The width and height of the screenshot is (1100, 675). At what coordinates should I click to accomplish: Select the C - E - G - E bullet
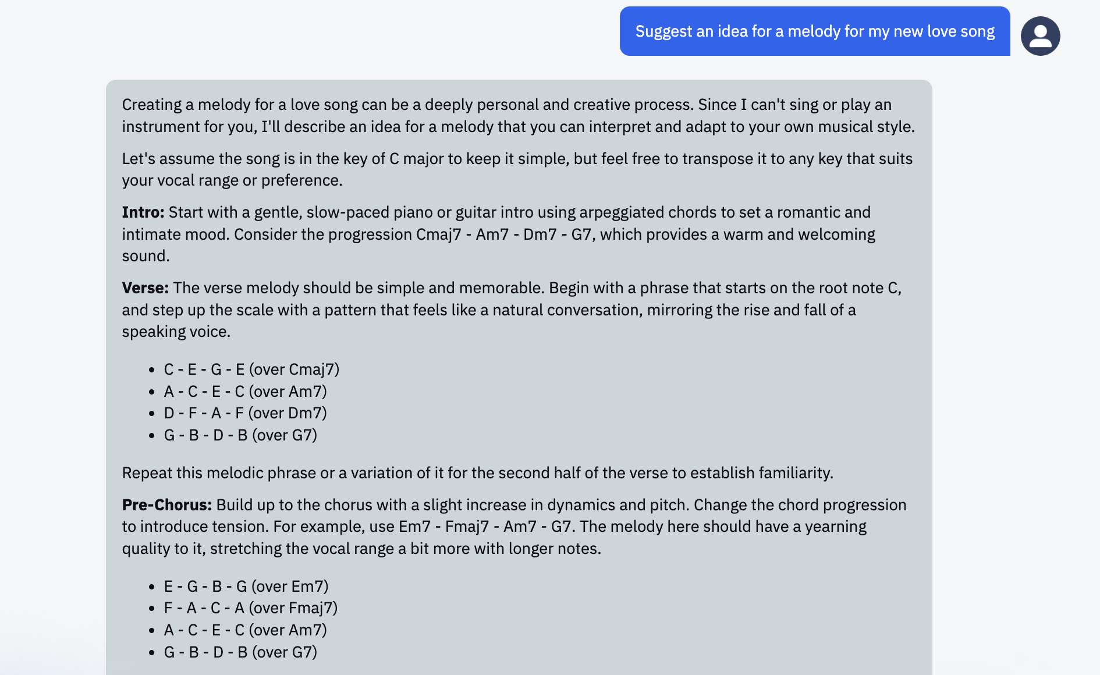pos(251,370)
